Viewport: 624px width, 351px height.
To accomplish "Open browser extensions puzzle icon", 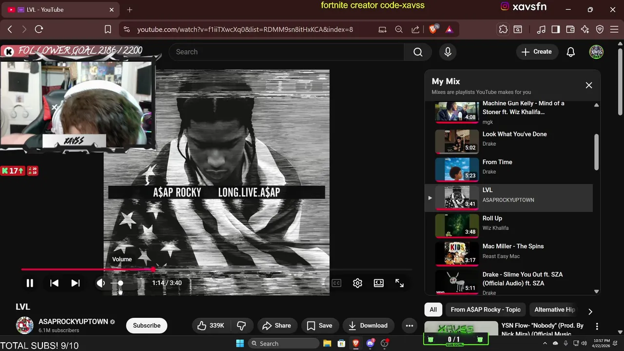I will point(503,29).
